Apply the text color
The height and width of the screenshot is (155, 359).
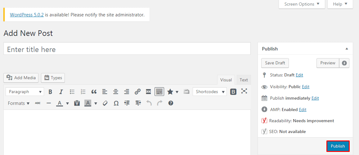tap(60, 103)
